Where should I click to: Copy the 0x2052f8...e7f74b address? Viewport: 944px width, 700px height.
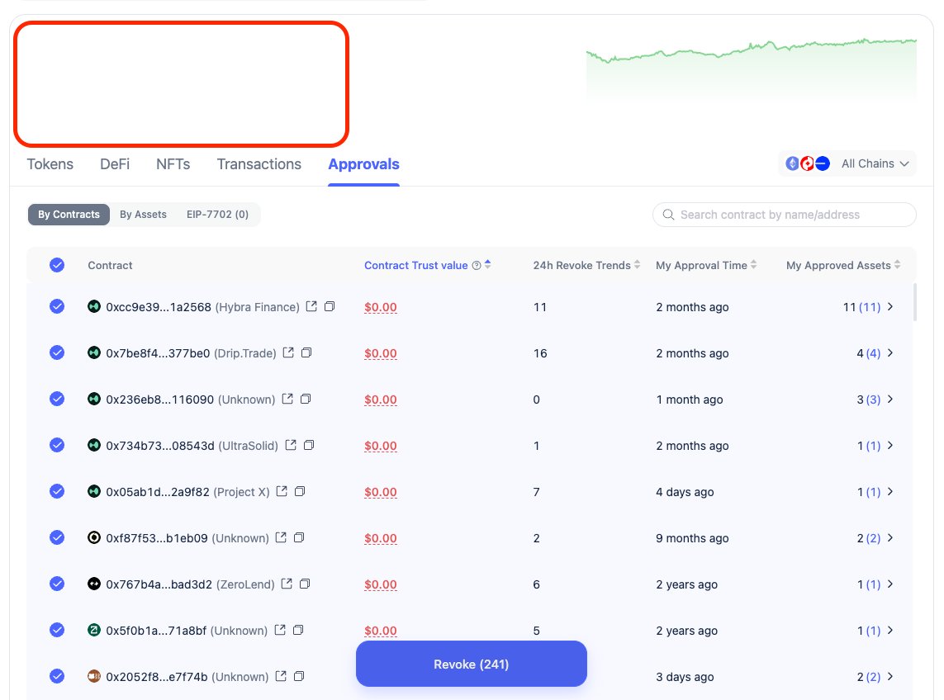pos(299,677)
